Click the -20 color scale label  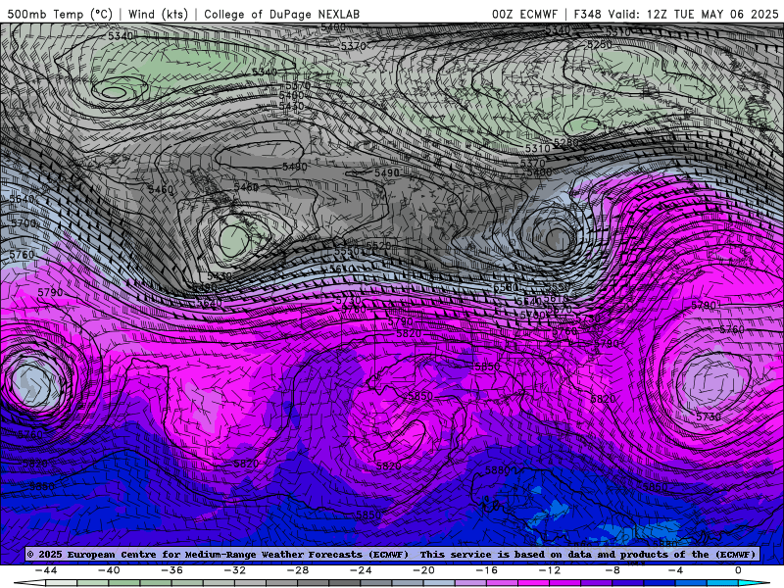(x=424, y=570)
